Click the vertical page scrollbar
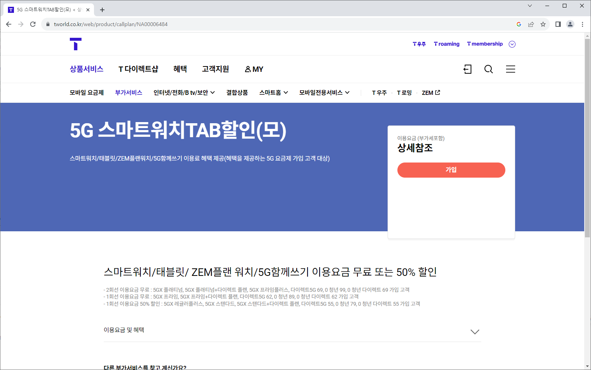The width and height of the screenshot is (591, 370). coord(587,138)
